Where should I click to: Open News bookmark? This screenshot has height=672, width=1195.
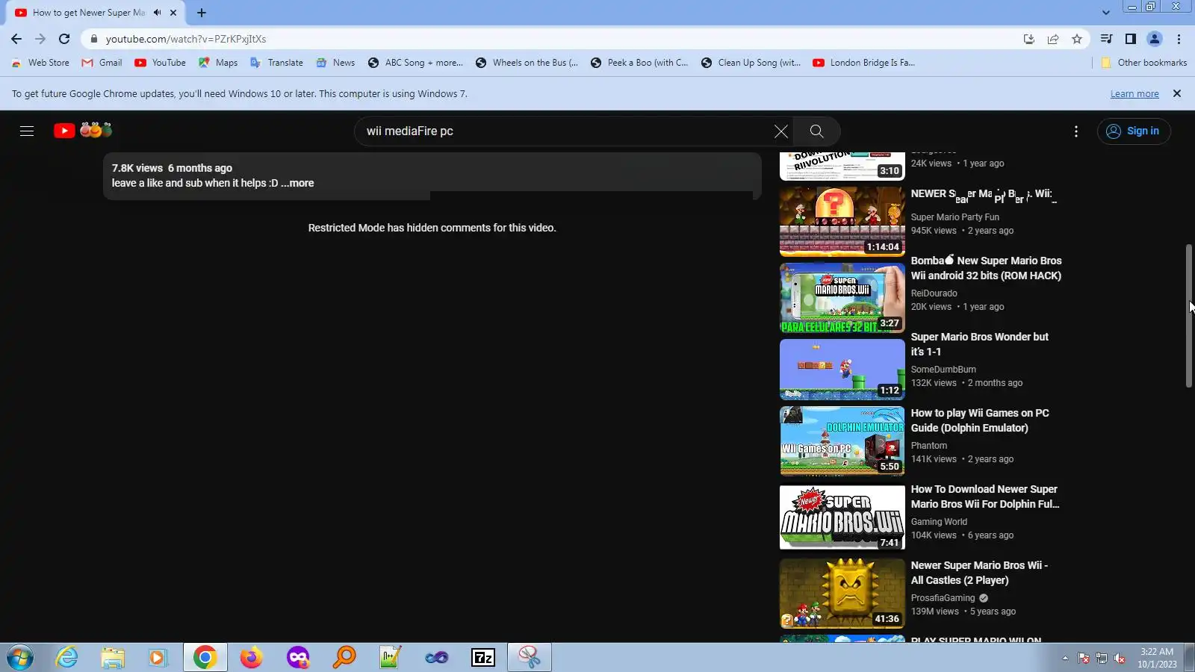(x=335, y=63)
